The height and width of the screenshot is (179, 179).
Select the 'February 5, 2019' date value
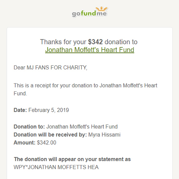tap(49, 110)
